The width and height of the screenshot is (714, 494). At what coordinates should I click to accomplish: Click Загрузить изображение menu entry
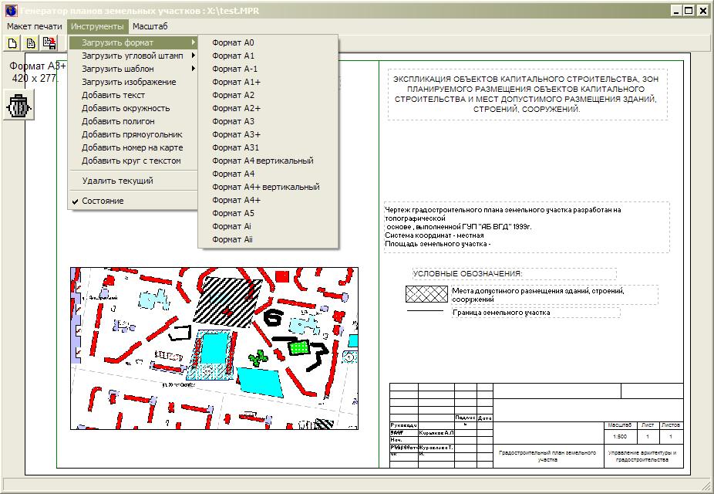click(129, 82)
